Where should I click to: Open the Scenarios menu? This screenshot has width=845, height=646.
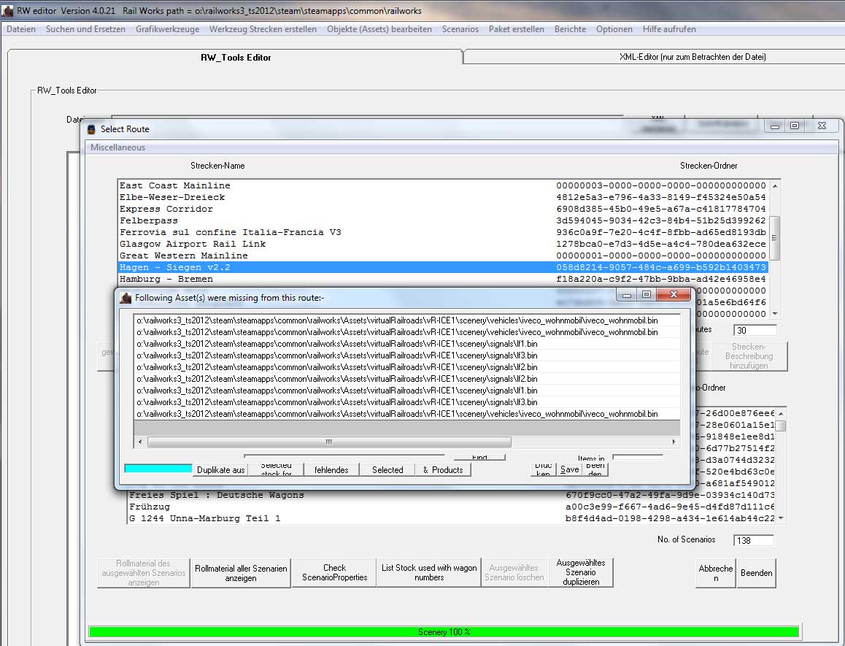460,29
